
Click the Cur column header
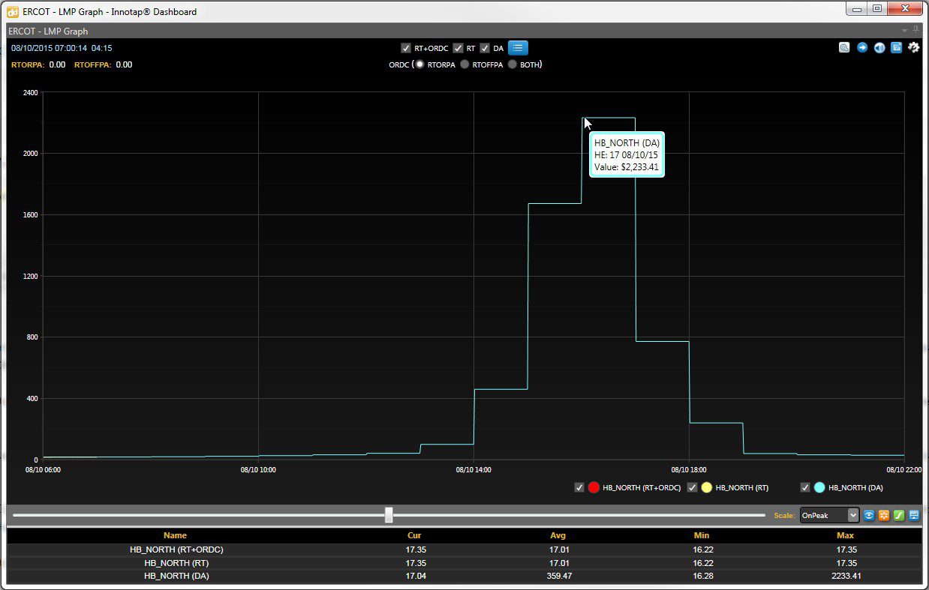414,535
